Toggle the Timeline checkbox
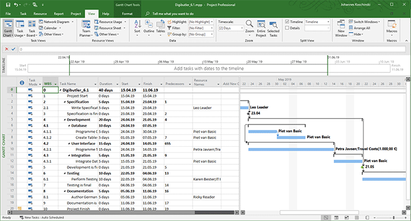Image resolution: width=411 pixels, height=221 pixels. (x=287, y=22)
